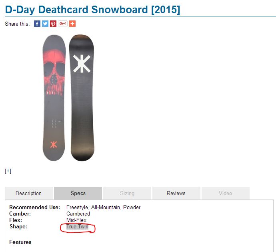Share the page on Facebook

pos(37,24)
